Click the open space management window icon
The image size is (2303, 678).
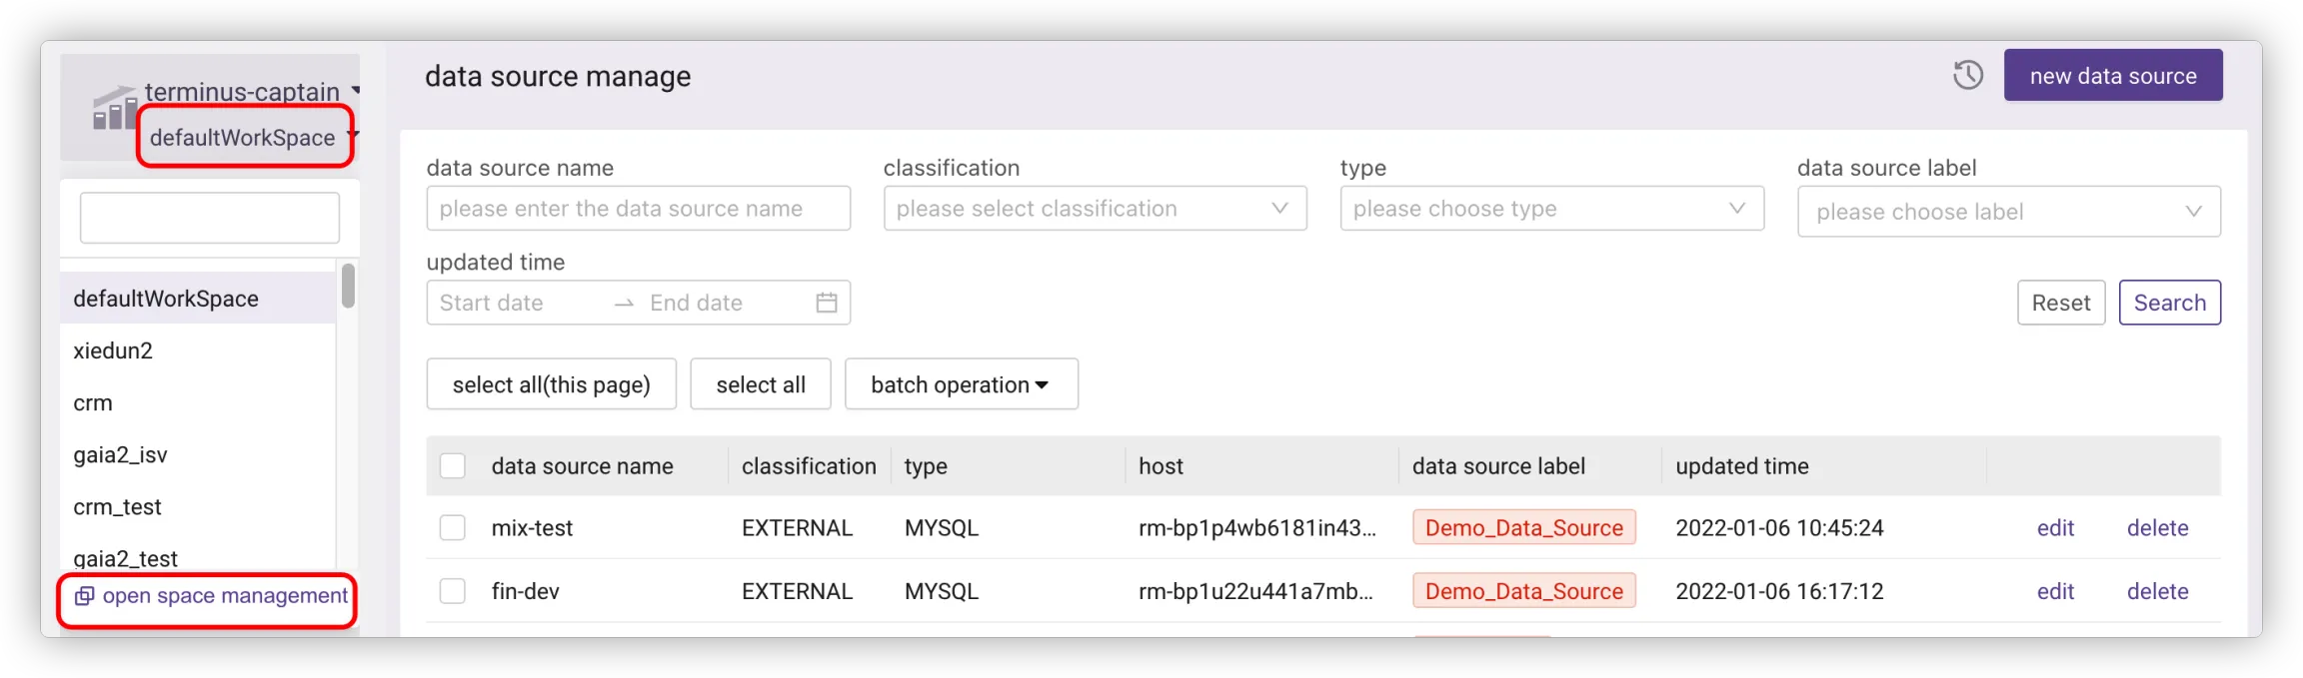tap(85, 596)
